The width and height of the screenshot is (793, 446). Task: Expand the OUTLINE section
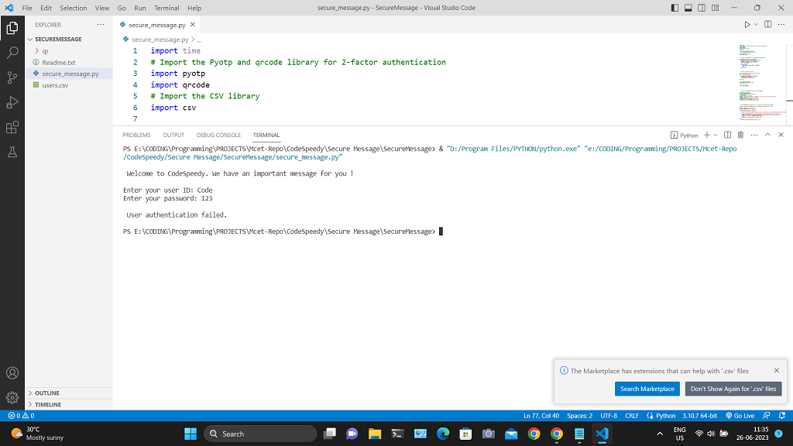(69, 393)
